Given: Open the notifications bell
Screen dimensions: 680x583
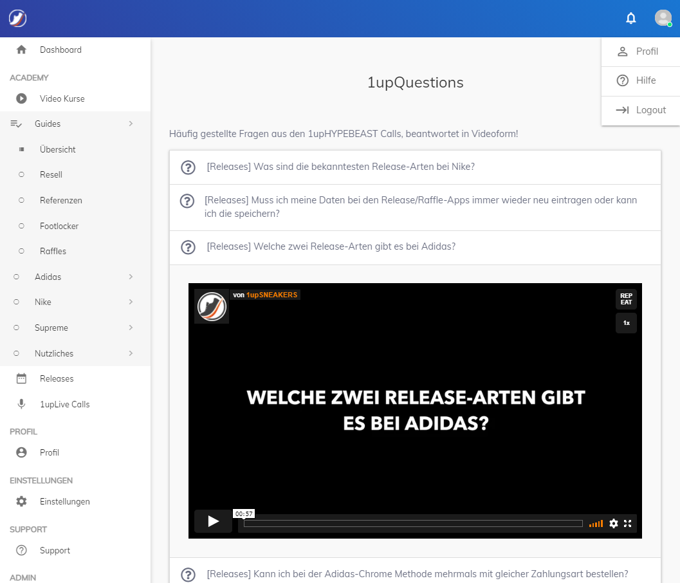Looking at the screenshot, I should 631,18.
